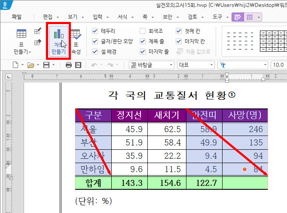Open 표 속성 table properties
The image size is (287, 213).
coord(76,42)
